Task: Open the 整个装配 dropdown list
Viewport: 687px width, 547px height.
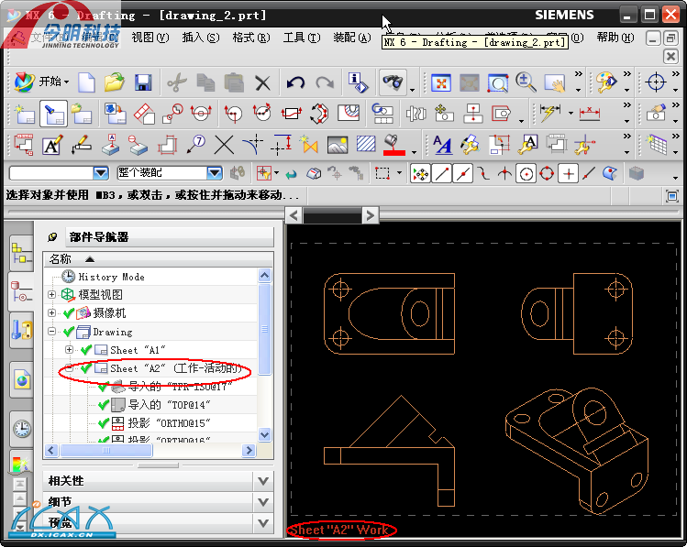Action: click(x=214, y=173)
